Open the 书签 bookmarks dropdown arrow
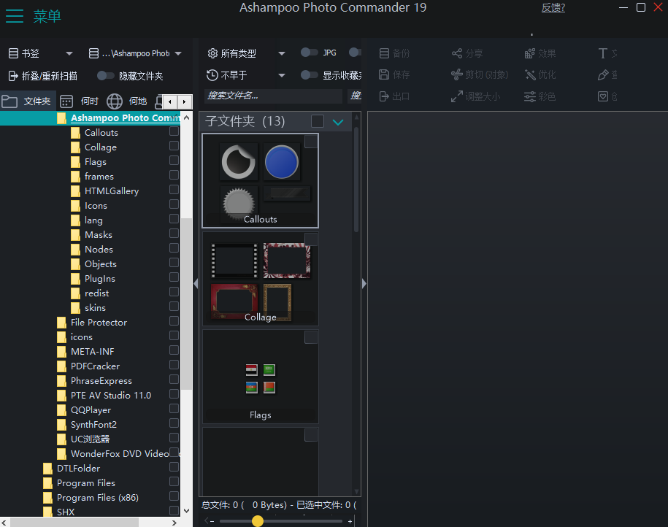This screenshot has height=527, width=668. [69, 54]
